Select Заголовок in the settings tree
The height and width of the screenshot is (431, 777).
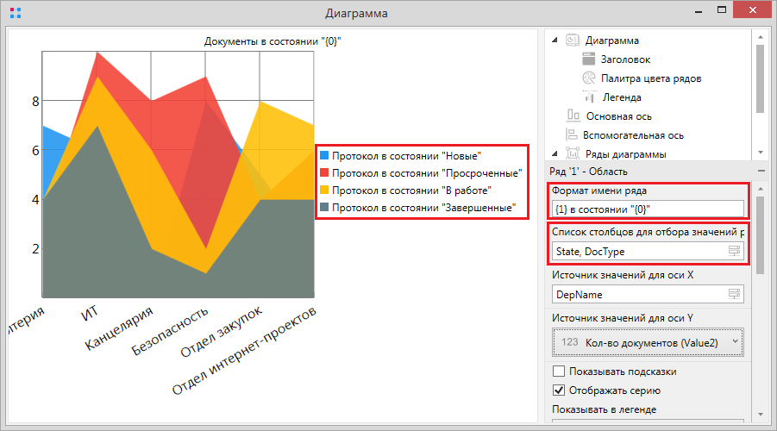coord(625,59)
